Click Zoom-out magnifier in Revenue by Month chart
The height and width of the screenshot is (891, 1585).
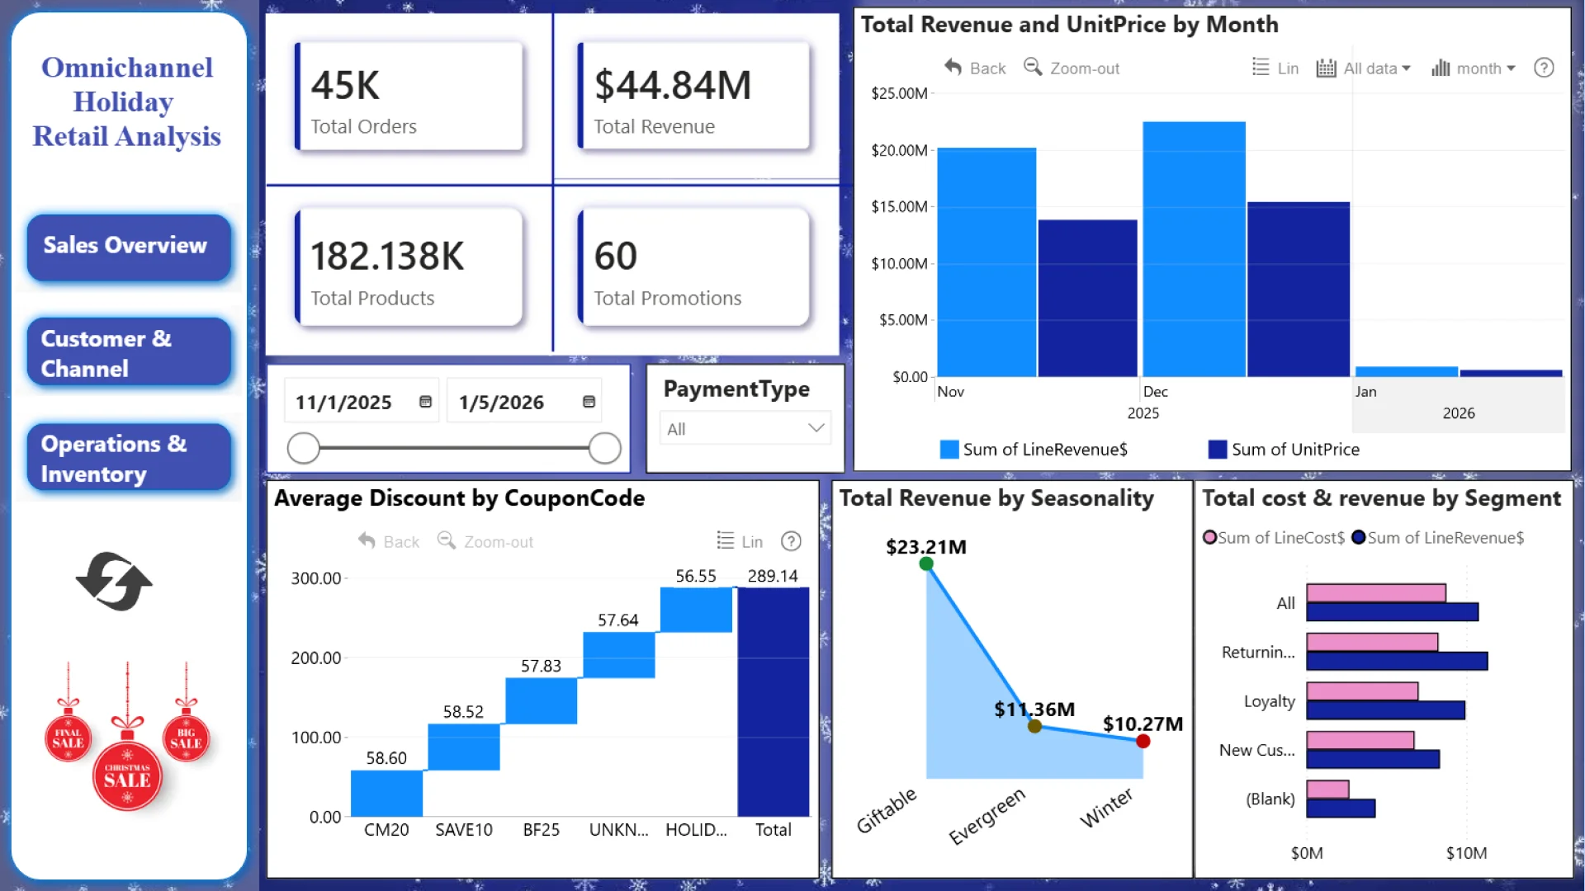click(x=1033, y=67)
